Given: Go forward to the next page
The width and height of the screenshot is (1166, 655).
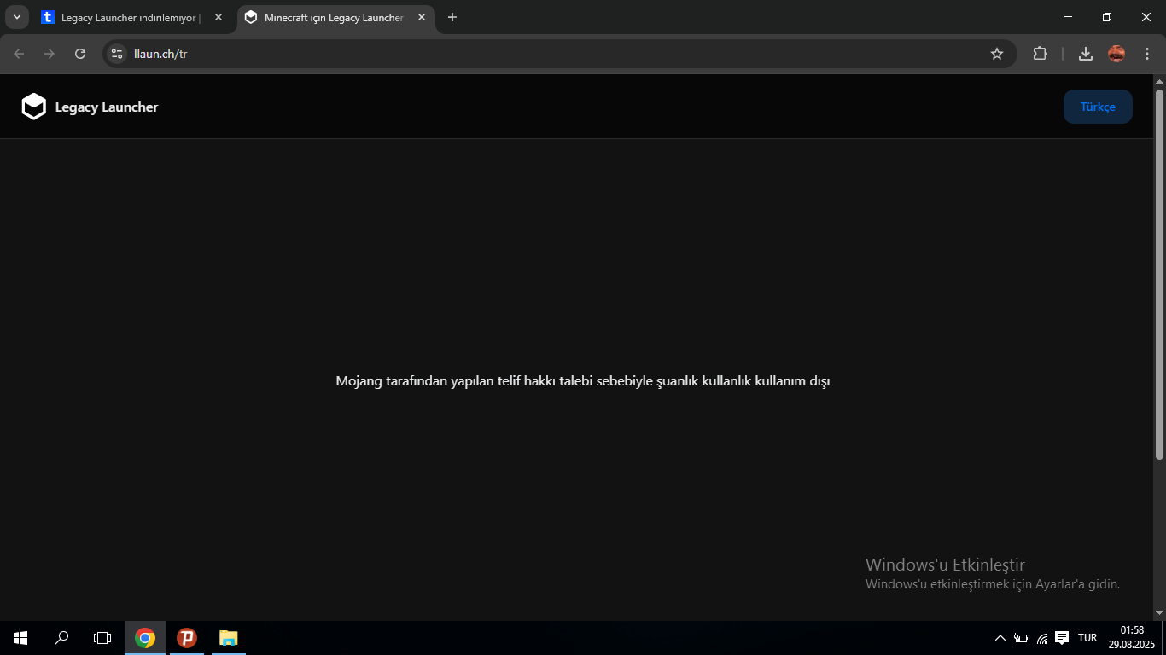Looking at the screenshot, I should [x=50, y=54].
